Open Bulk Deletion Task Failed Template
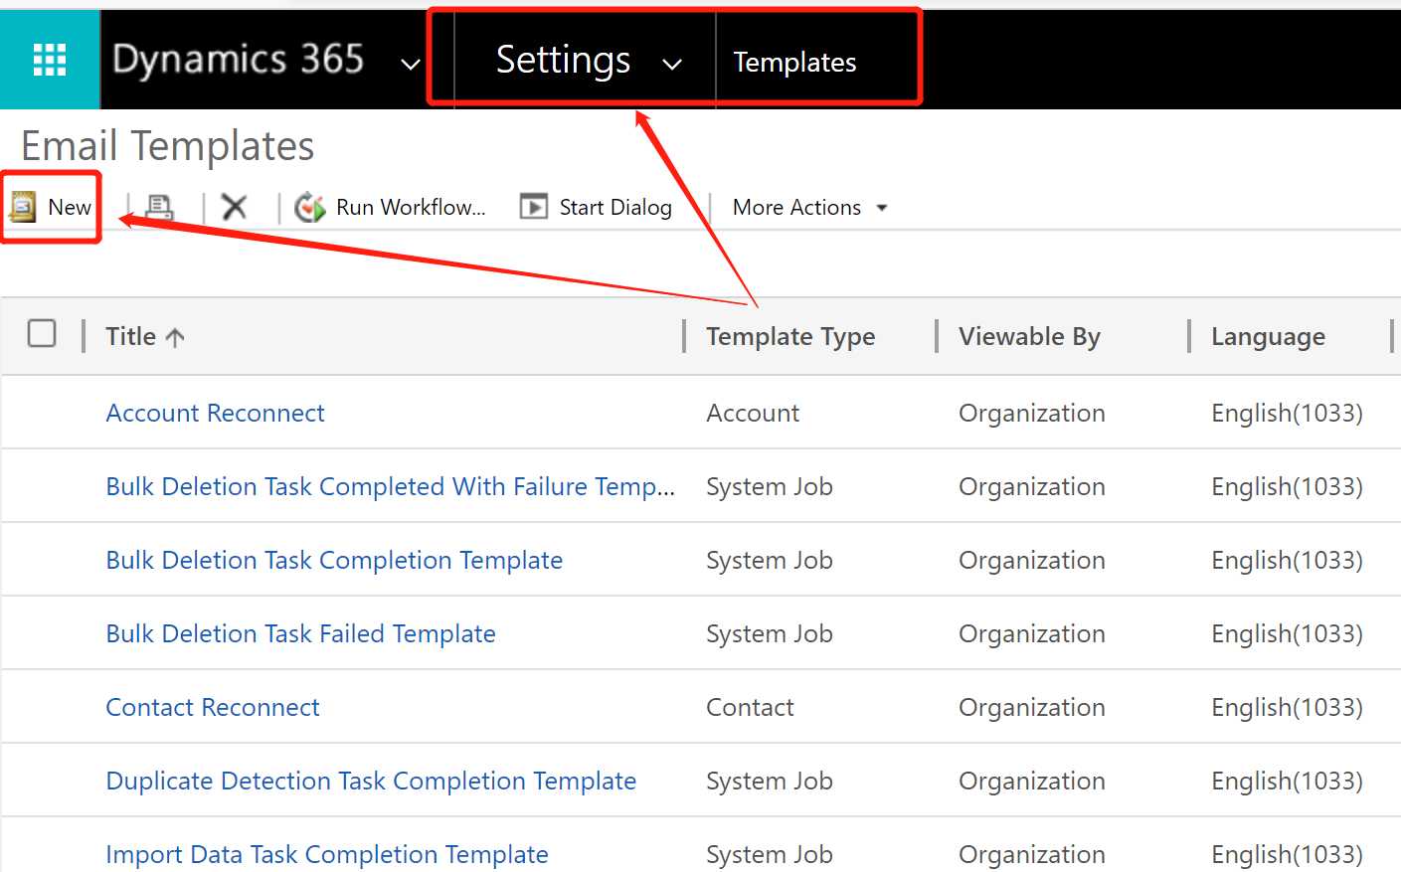 click(x=300, y=633)
